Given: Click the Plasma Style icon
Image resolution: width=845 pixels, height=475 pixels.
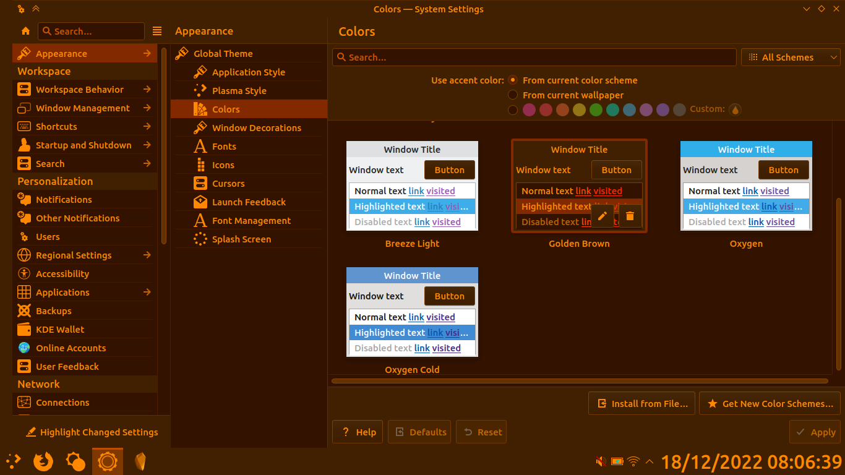Looking at the screenshot, I should click(x=200, y=91).
